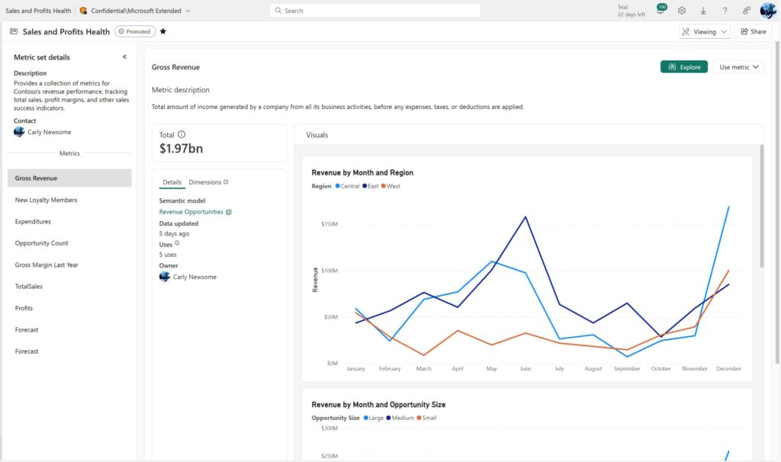781x462 pixels.
Task: Open the feedback icon near your avatar
Action: 746,11
